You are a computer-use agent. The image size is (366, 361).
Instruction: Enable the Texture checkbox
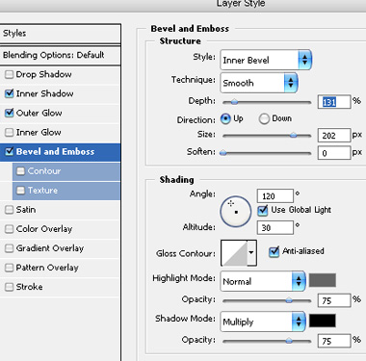coord(20,191)
